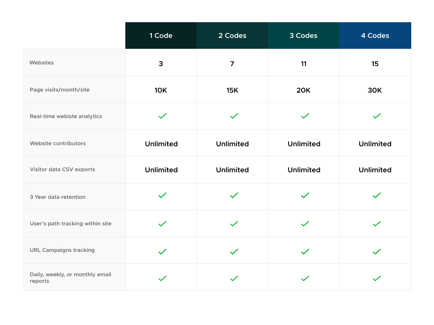The width and height of the screenshot is (434, 325).
Task: Click the 1 Code column header
Action: coord(161,36)
